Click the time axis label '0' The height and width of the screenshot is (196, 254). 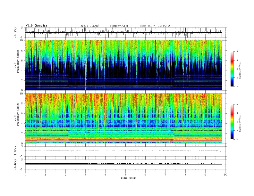tap(25, 175)
